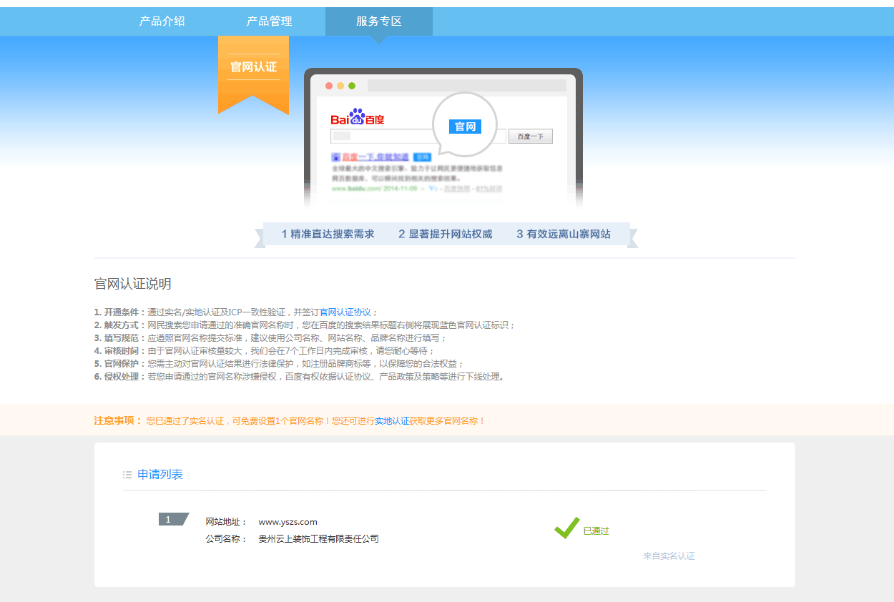Open the www.yszs.com website link
The image size is (894, 602).
(290, 521)
